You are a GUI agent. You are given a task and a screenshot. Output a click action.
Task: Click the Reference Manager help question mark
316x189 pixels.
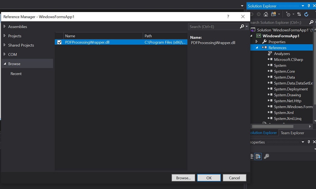click(228, 17)
